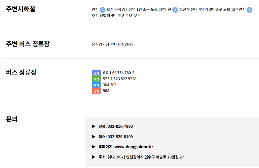Image resolution: width=259 pixels, height=168 pixels.
Task: Click the fax number 032-529-0109
Action: tap(120, 137)
